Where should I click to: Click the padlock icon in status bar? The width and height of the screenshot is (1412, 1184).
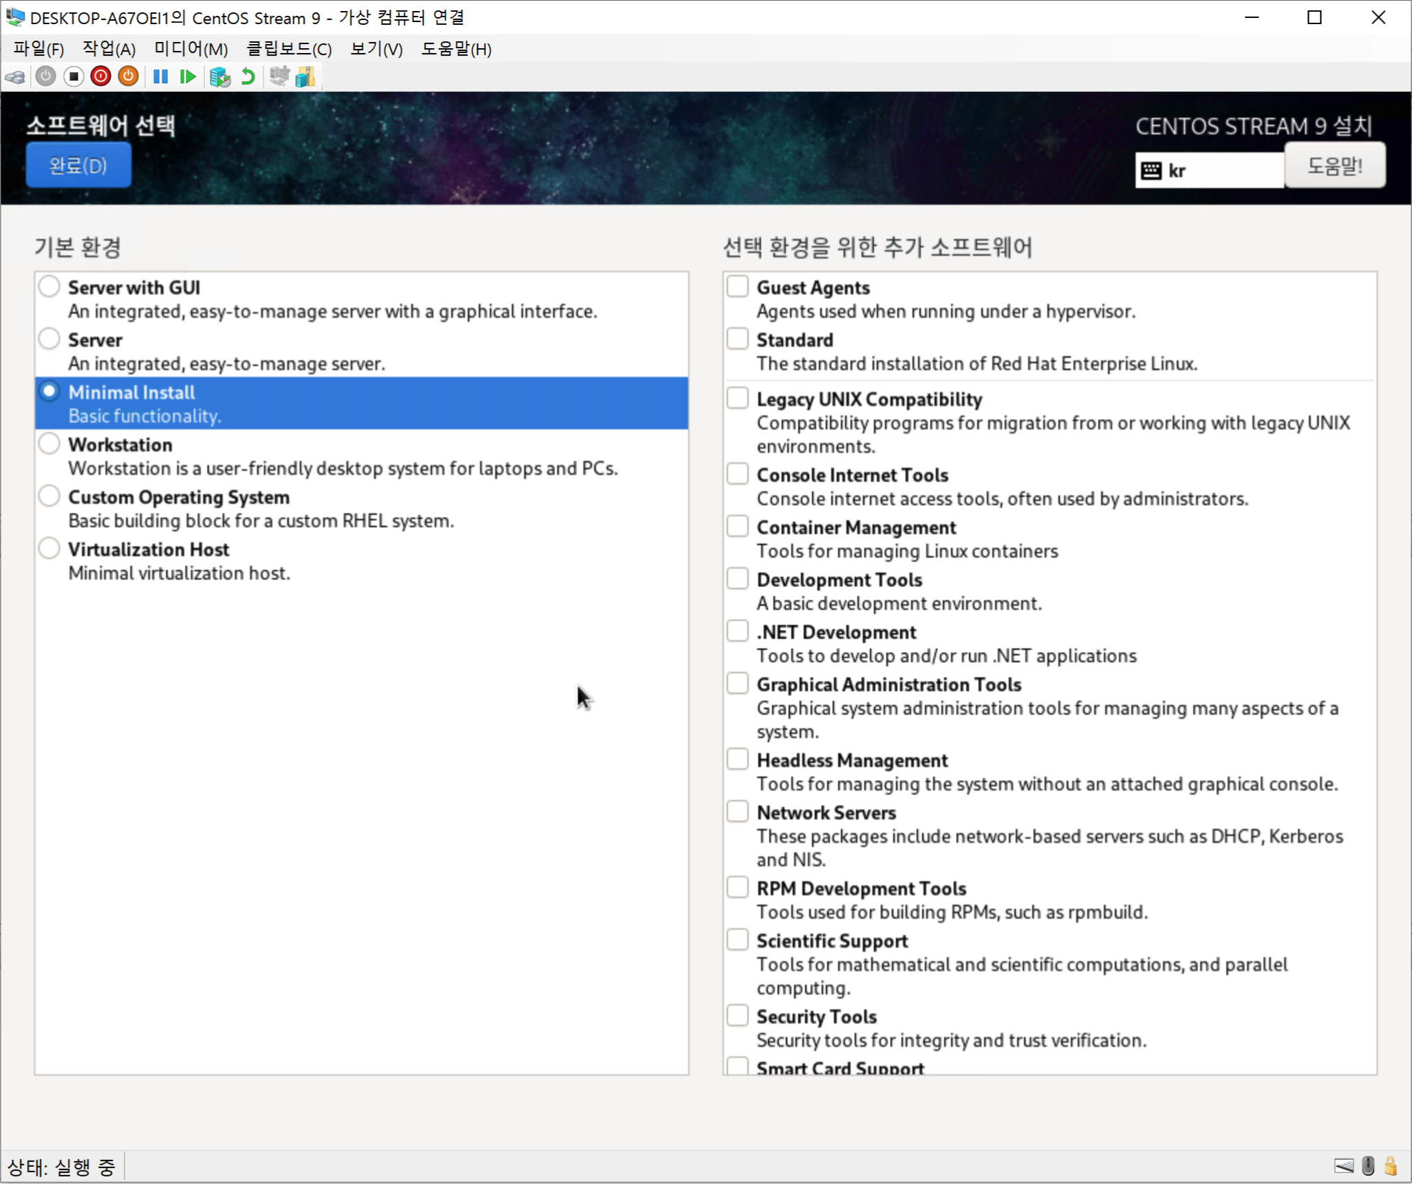1391,1166
